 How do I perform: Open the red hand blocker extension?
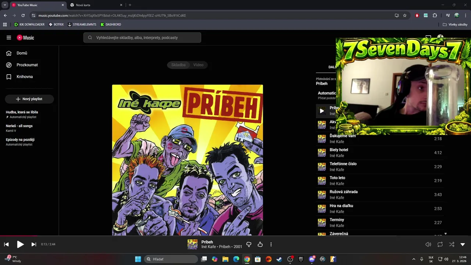coord(417,15)
